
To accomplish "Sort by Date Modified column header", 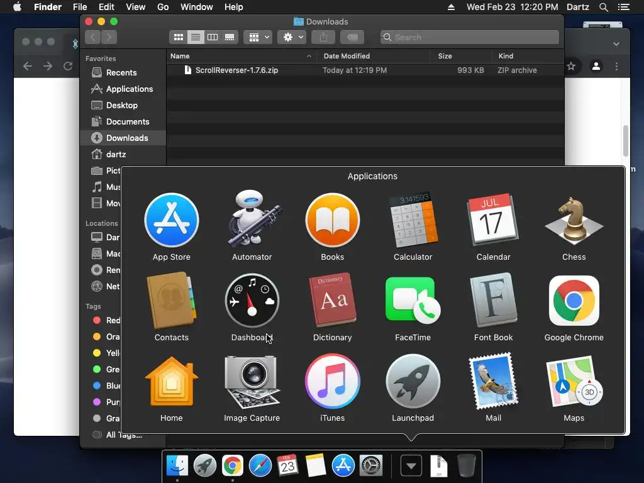I will pyautogui.click(x=374, y=56).
